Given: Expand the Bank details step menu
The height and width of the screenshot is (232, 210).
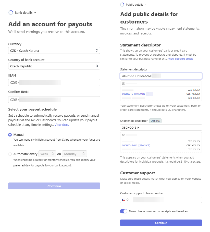Looking at the screenshot, I should click(x=35, y=13).
